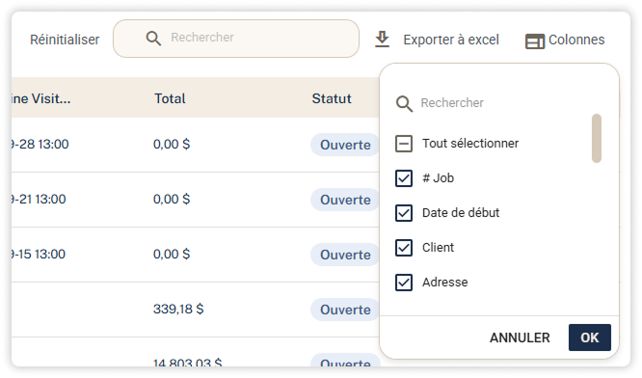This screenshot has height=378, width=642.
Task: Select the 0,00 $ total in the 9-15 row
Action: [x=172, y=254]
